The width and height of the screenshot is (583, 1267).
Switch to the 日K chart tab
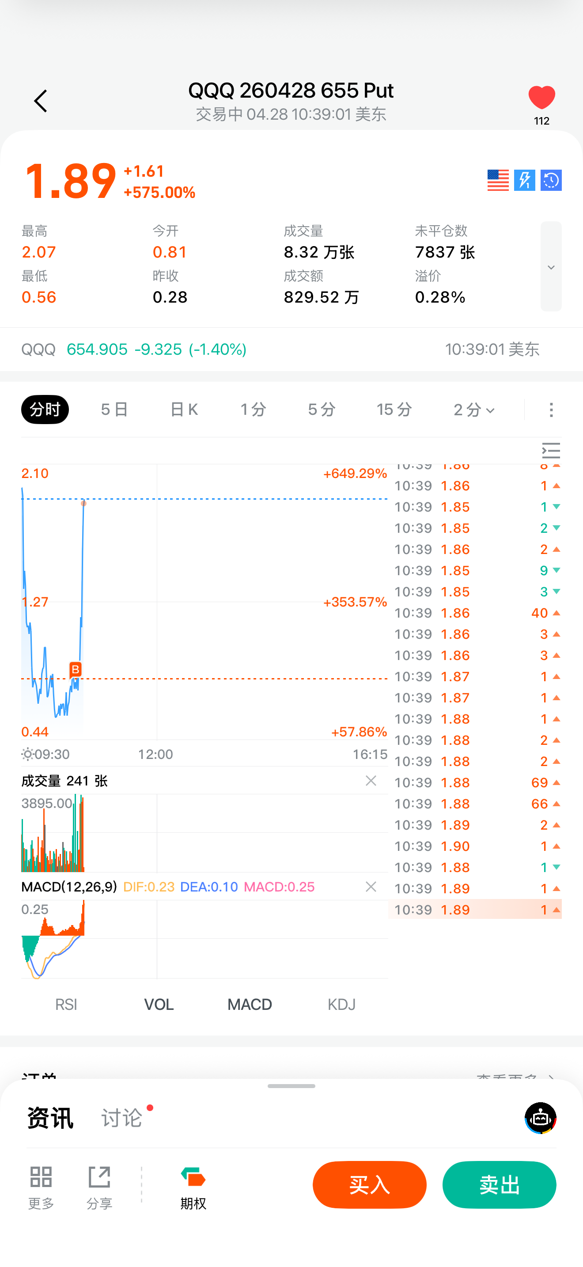184,409
